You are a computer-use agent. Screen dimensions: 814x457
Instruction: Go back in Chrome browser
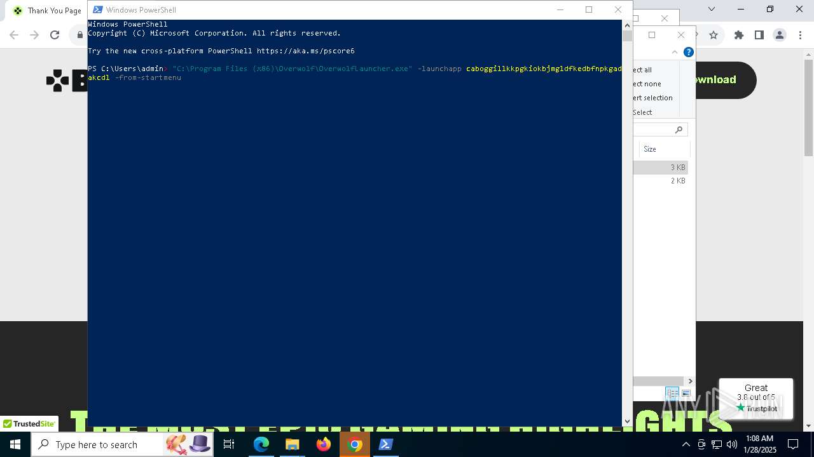[x=14, y=35]
